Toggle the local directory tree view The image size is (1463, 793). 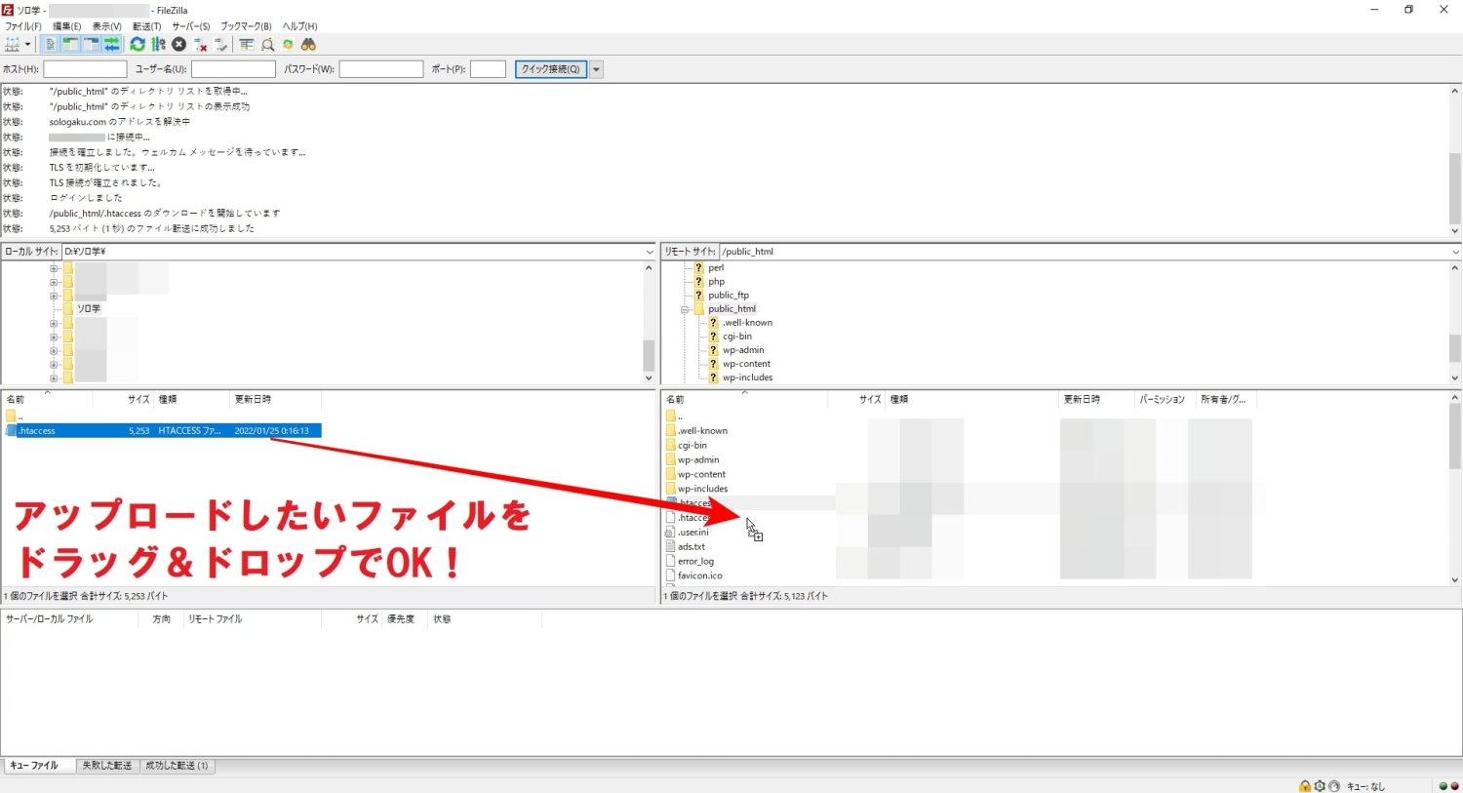coord(70,45)
